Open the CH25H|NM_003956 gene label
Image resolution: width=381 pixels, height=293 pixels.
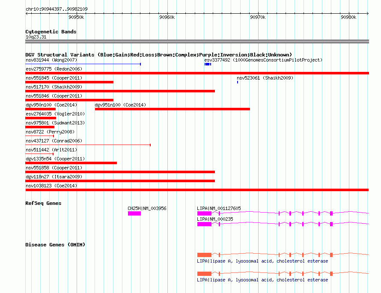tap(147, 208)
